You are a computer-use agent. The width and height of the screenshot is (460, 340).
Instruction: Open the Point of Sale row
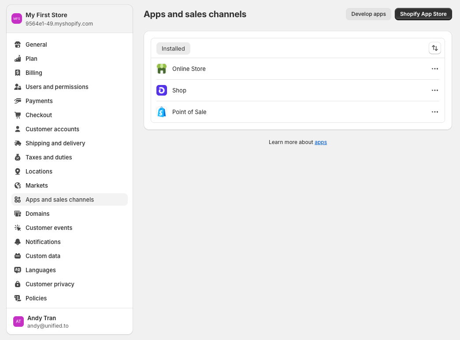(298, 112)
